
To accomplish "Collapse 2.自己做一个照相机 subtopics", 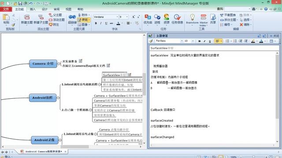I will pyautogui.click(x=90, y=110).
